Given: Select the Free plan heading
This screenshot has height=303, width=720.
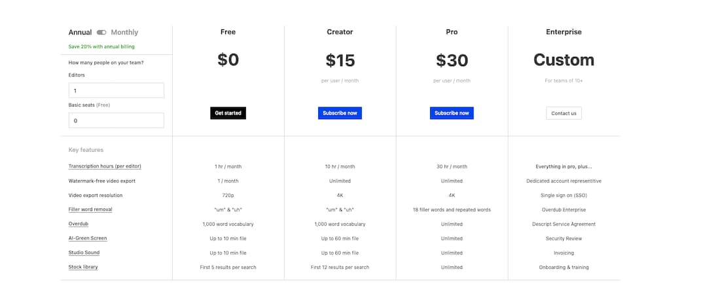Looking at the screenshot, I should [x=228, y=31].
